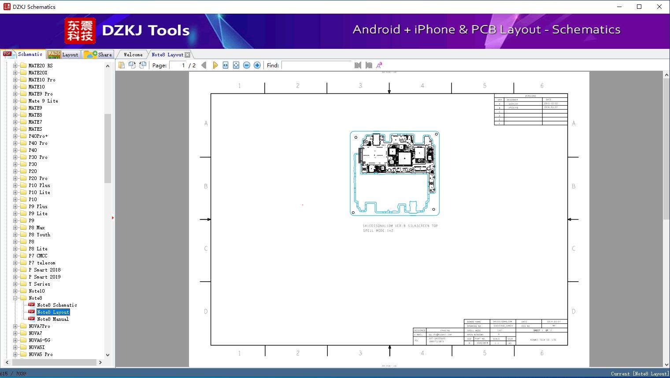Select the MATE8 tree item

point(35,115)
